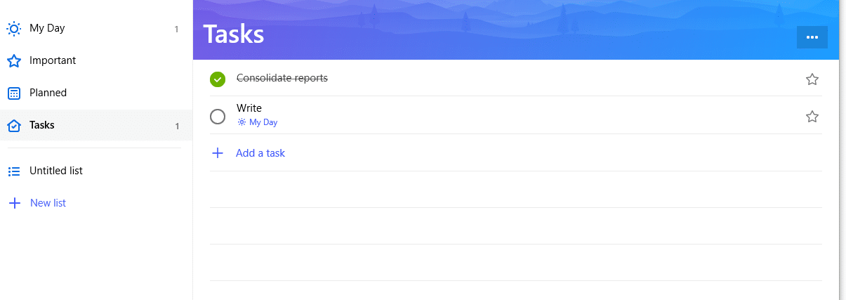Click the Tasks list title heading
Viewport: 846px width, 300px height.
click(x=234, y=34)
